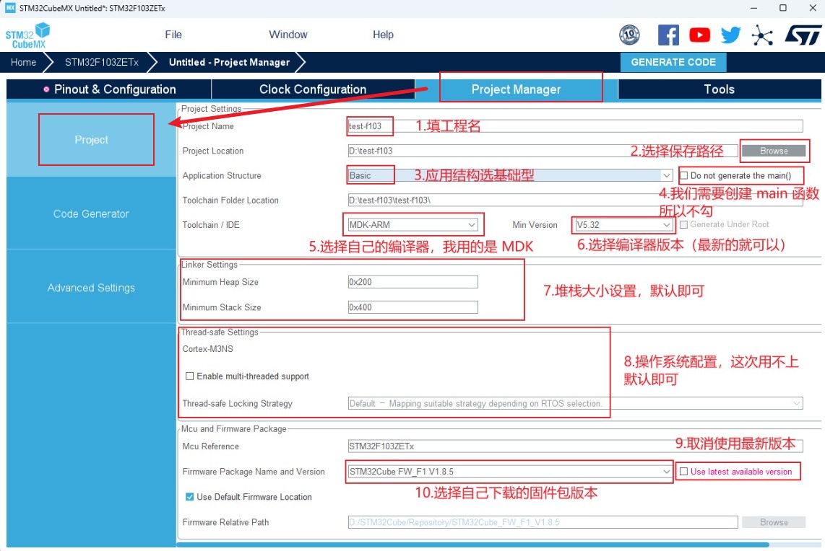Check Use latest available version
Screen dimensions: 825x551
683,472
